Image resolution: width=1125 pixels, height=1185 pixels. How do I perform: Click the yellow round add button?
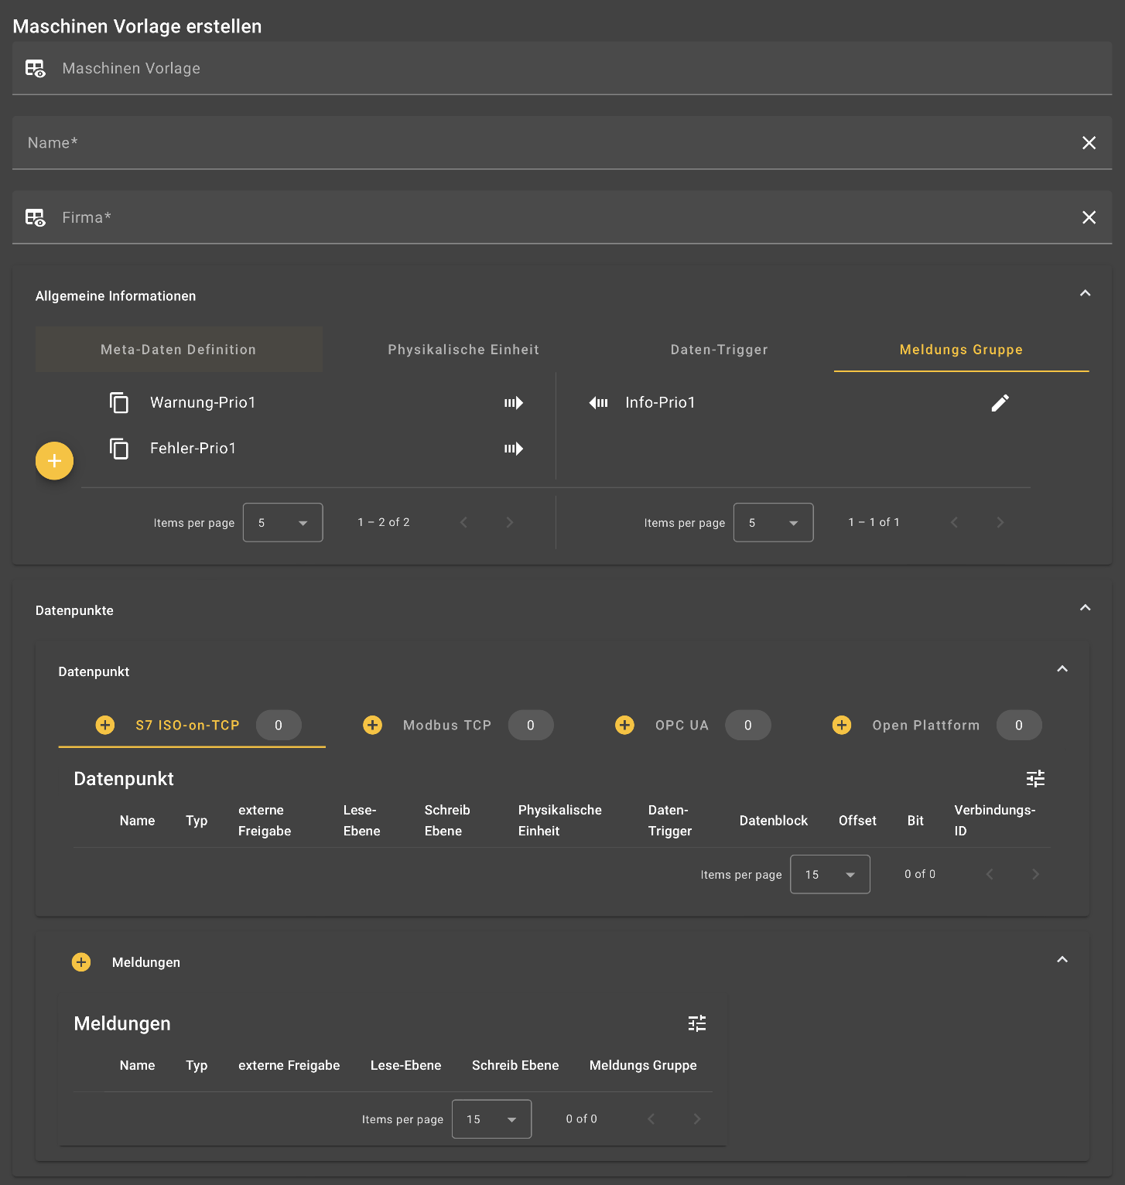coord(54,461)
